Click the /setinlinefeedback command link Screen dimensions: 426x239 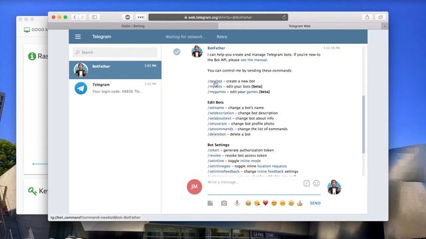click(224, 171)
